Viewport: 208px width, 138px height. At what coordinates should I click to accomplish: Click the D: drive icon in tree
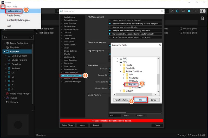click(9, 77)
